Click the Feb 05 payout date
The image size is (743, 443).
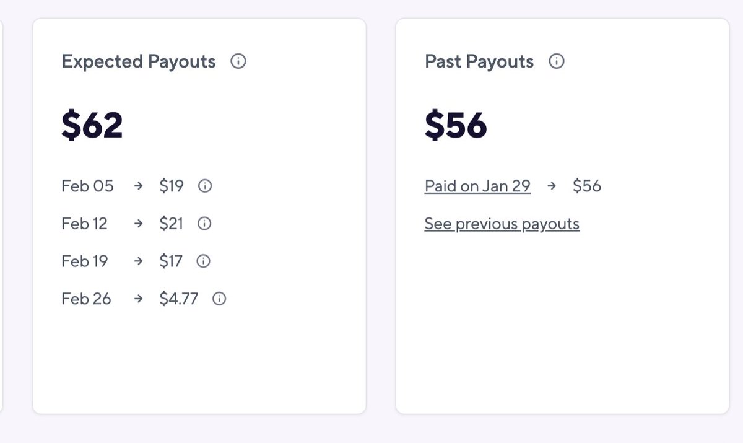[87, 186]
